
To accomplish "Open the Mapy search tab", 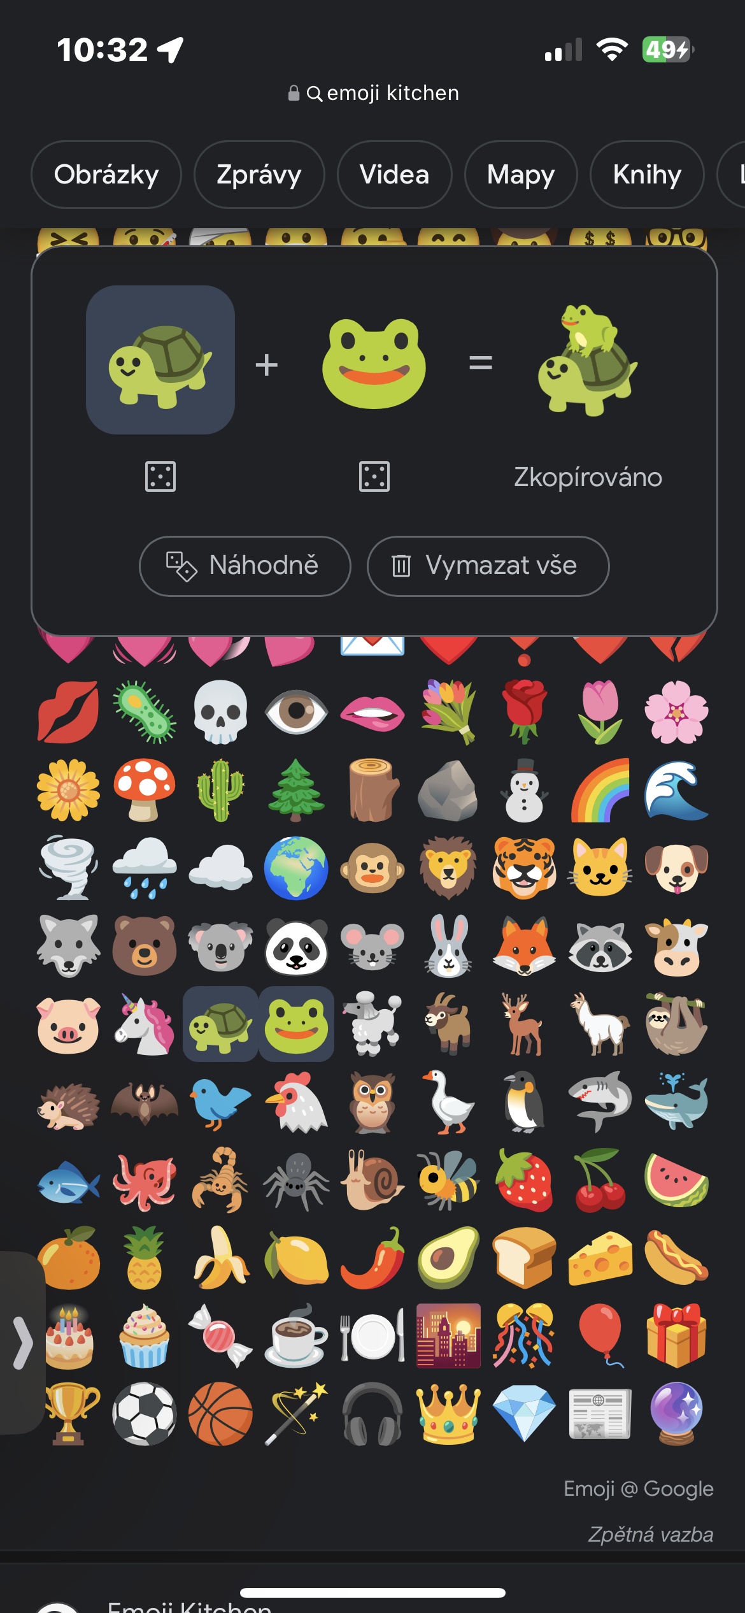I will [521, 175].
